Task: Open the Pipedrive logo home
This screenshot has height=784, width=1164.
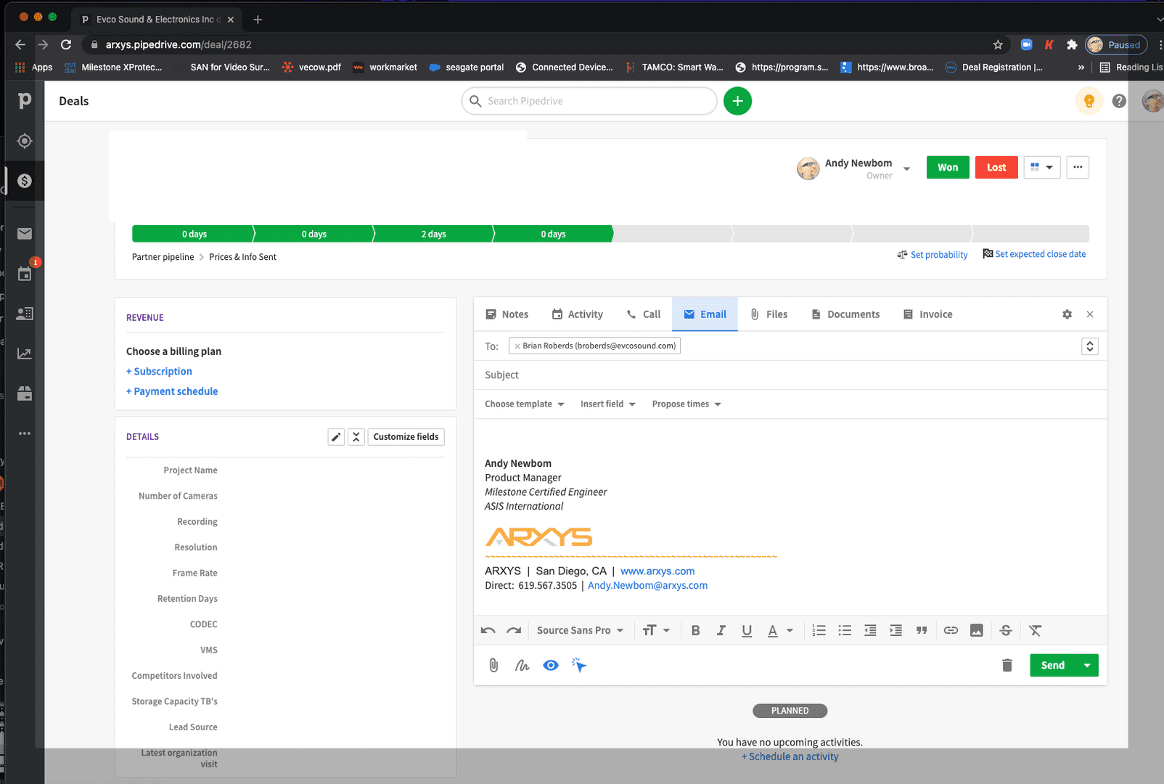Action: [x=25, y=101]
